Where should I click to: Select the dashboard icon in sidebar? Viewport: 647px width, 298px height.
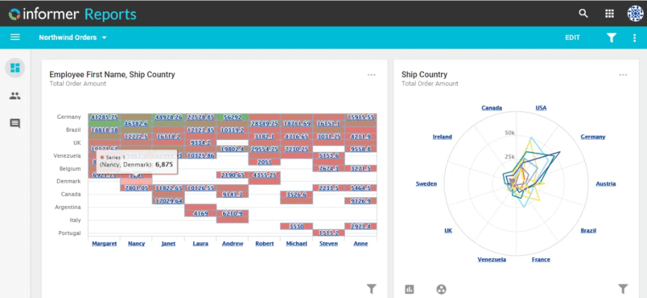(15, 68)
